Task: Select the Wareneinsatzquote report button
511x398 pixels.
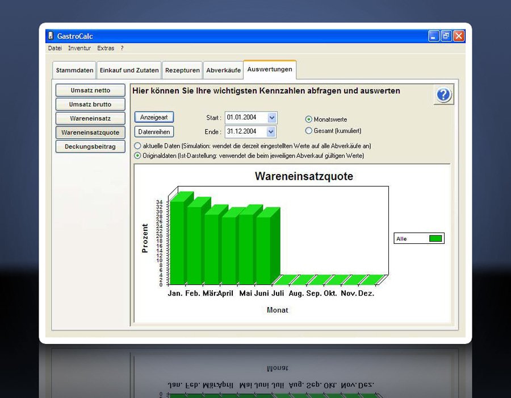Action: pyautogui.click(x=90, y=132)
